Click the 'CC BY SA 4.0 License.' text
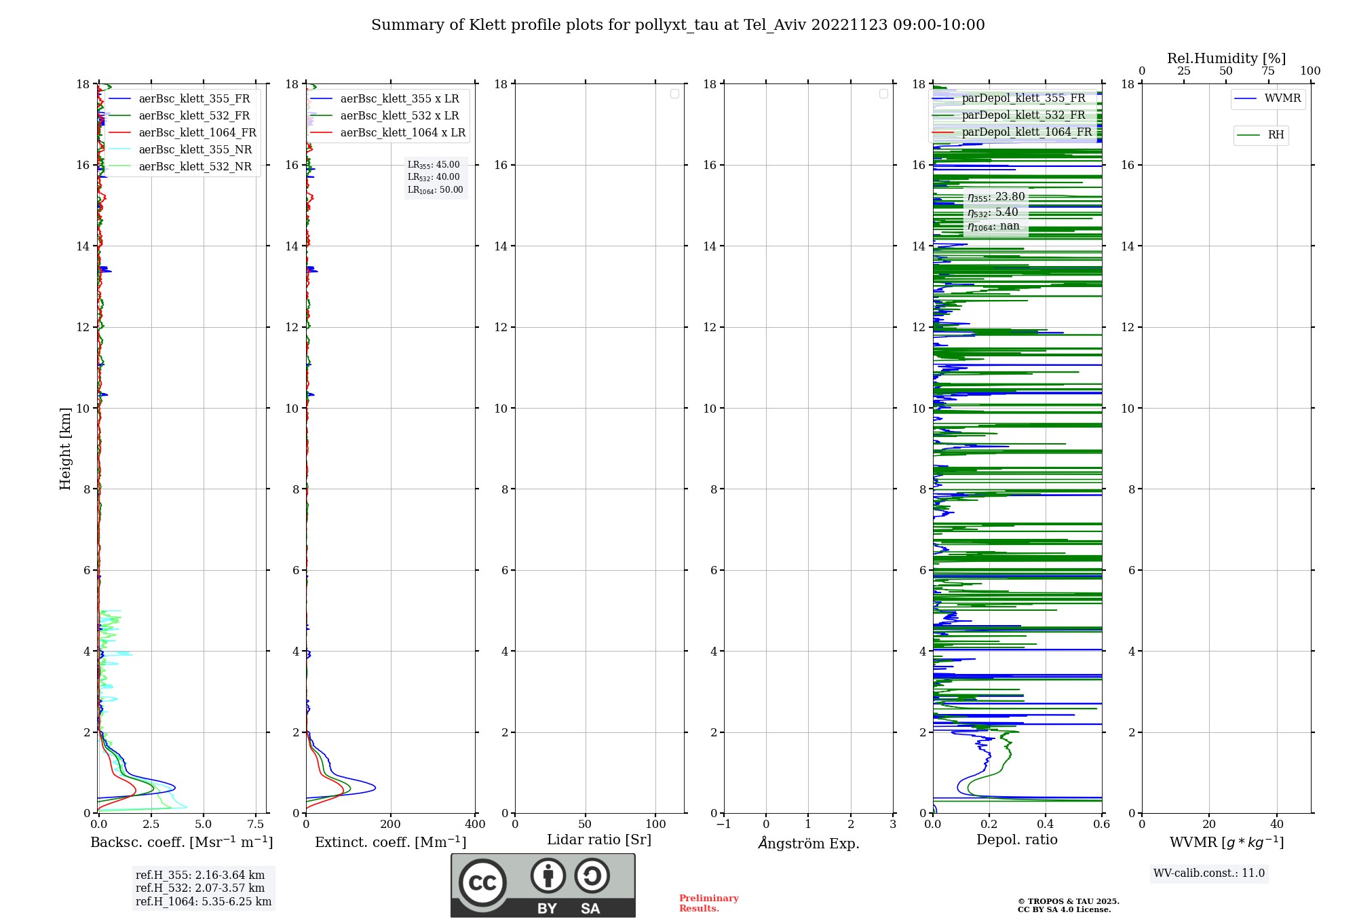 (1065, 910)
